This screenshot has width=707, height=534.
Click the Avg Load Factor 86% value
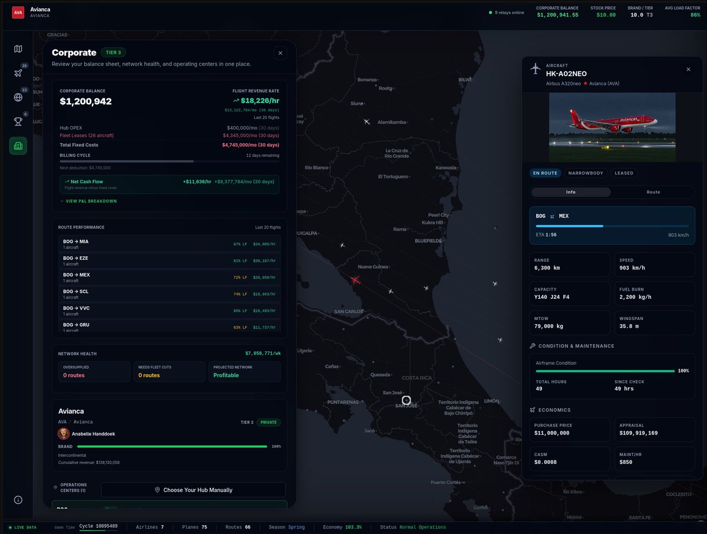point(695,15)
